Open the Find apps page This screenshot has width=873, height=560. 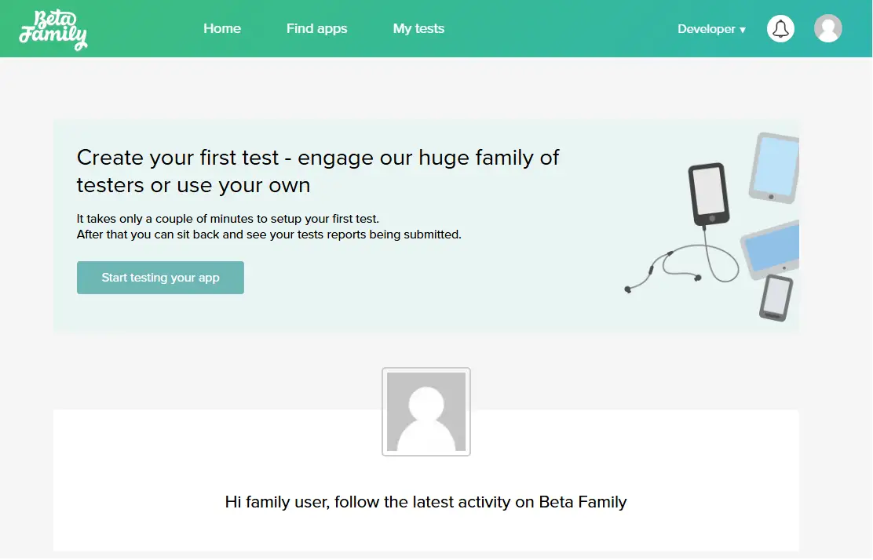pyautogui.click(x=317, y=28)
